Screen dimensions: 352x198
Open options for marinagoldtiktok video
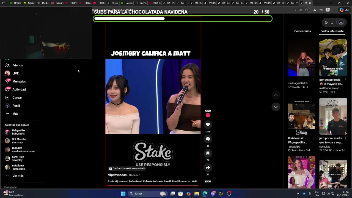pyautogui.click(x=314, y=79)
